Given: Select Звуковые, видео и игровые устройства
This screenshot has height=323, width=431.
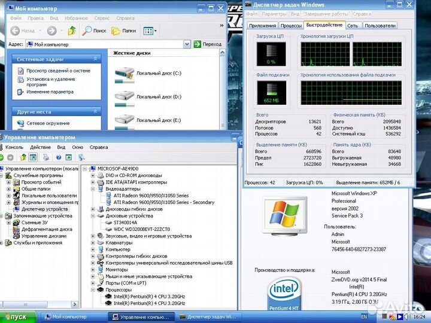Looking at the screenshot, I should click(x=148, y=236).
